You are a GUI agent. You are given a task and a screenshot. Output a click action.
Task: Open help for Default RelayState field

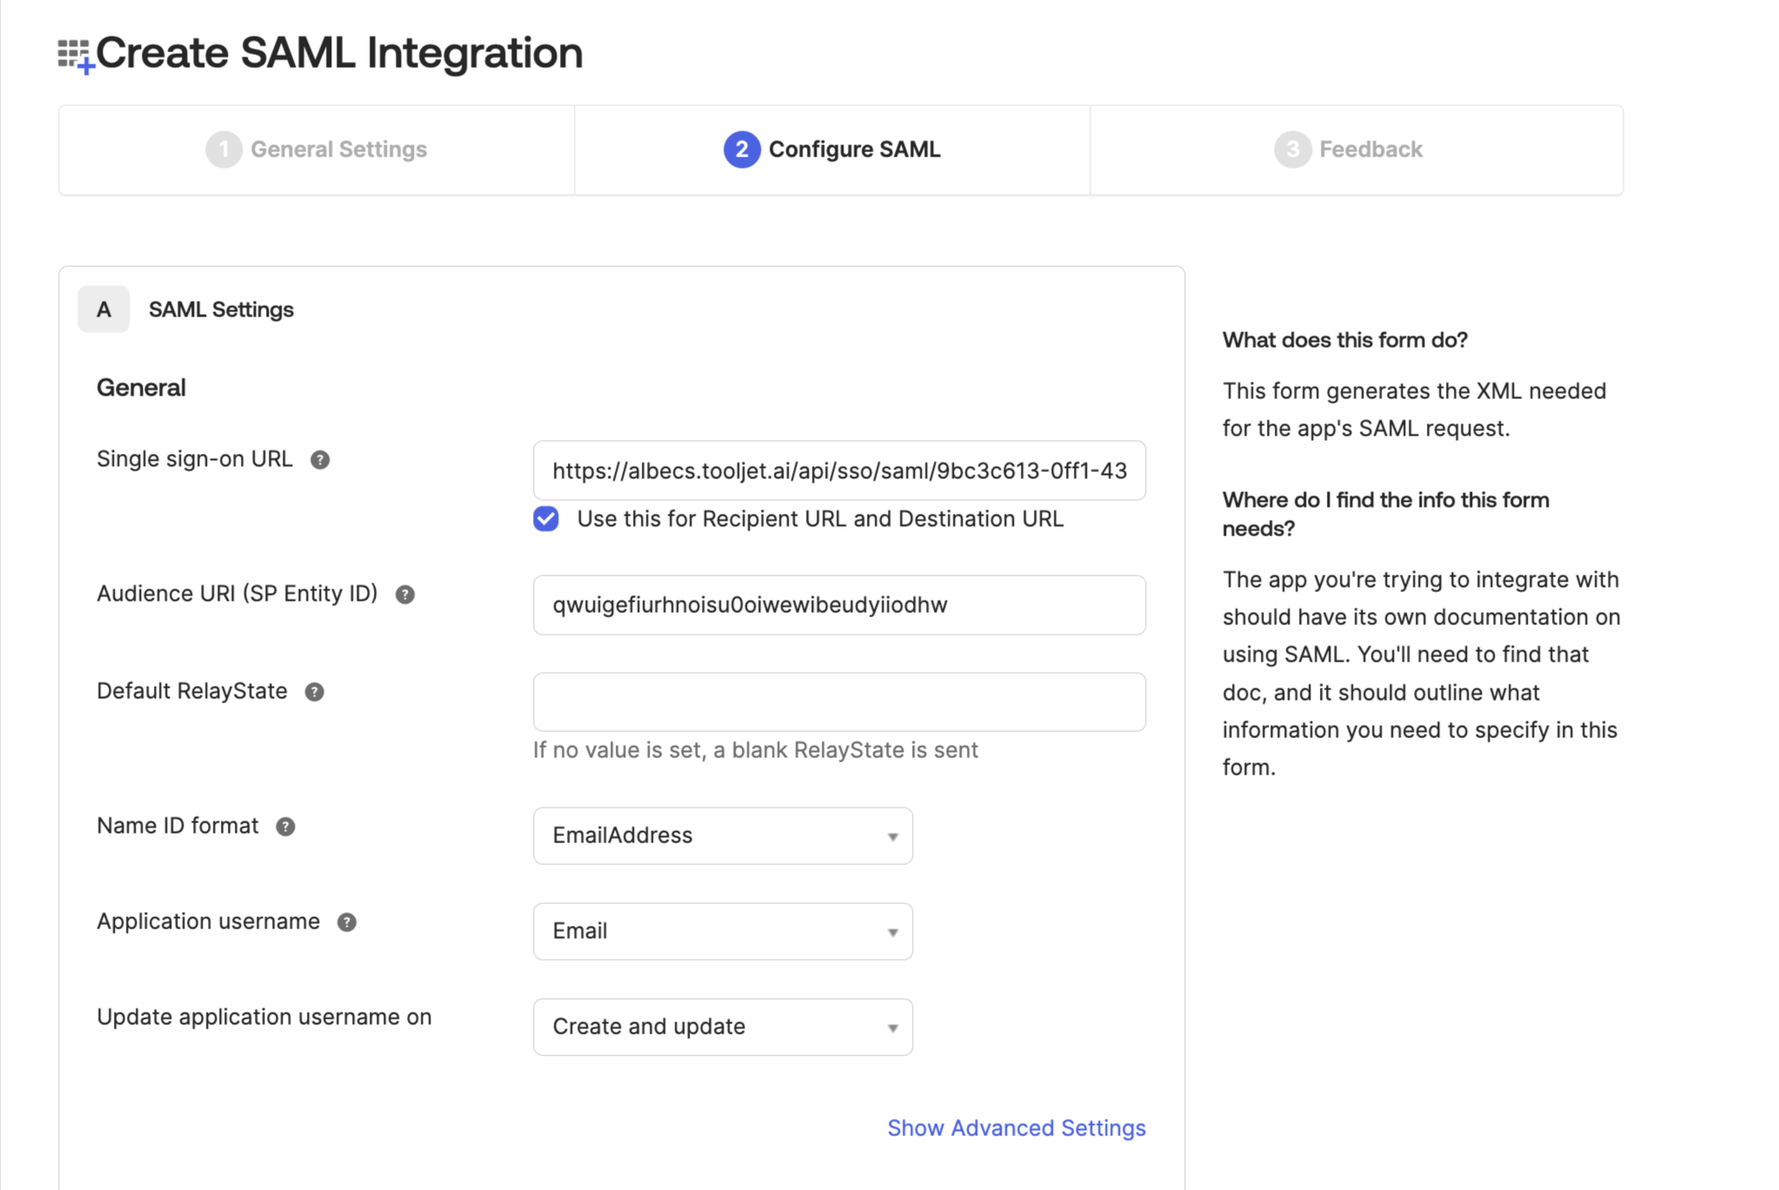[314, 692]
